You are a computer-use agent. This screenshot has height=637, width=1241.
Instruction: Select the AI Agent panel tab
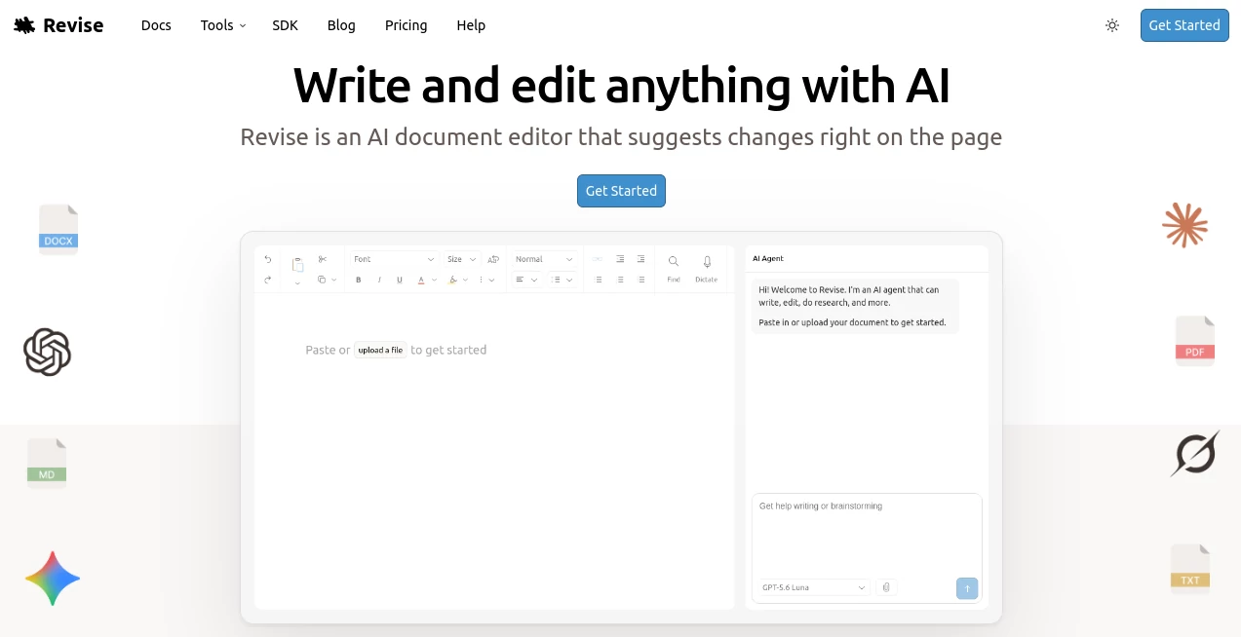pyautogui.click(x=768, y=258)
